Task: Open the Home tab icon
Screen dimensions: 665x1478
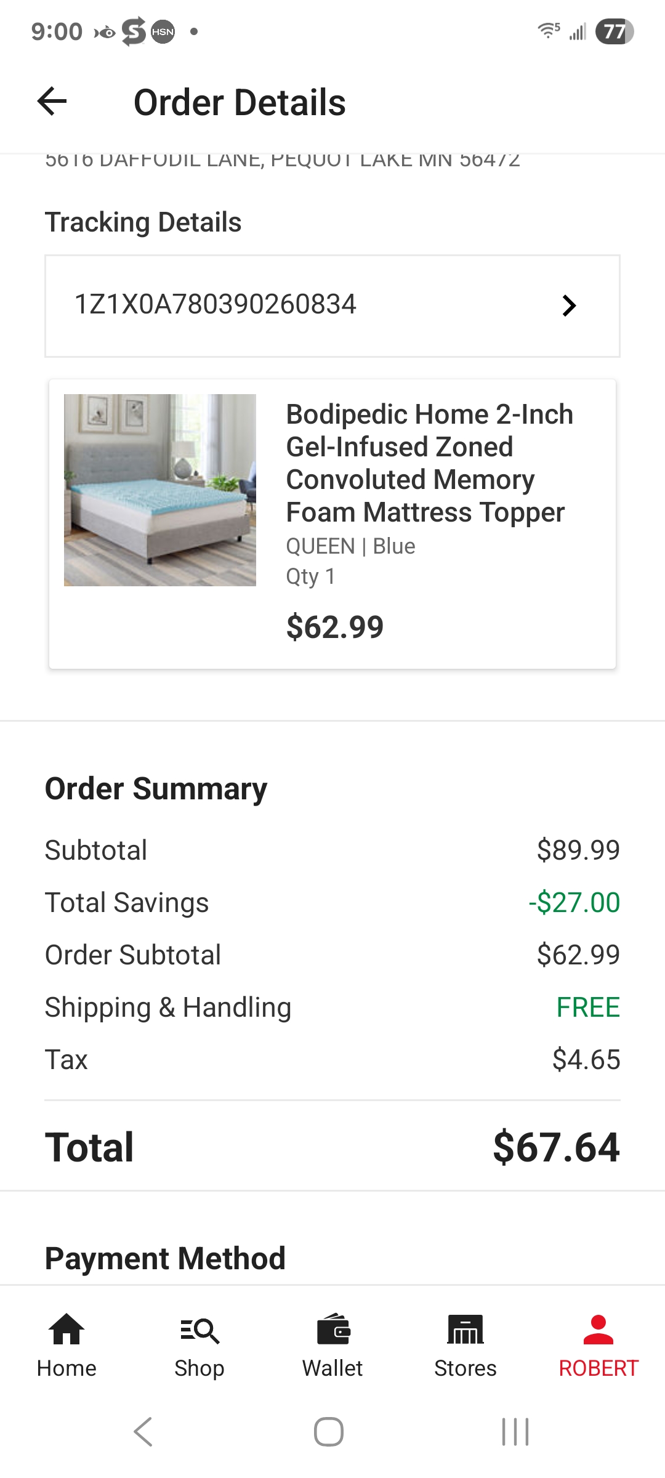Action: 66,1329
